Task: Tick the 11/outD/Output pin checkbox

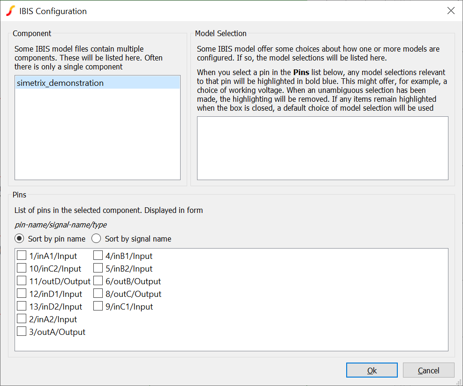Action: click(x=22, y=281)
